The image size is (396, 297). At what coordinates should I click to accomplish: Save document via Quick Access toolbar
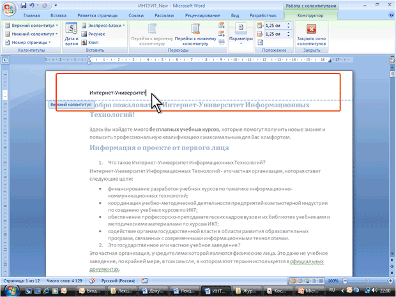24,5
